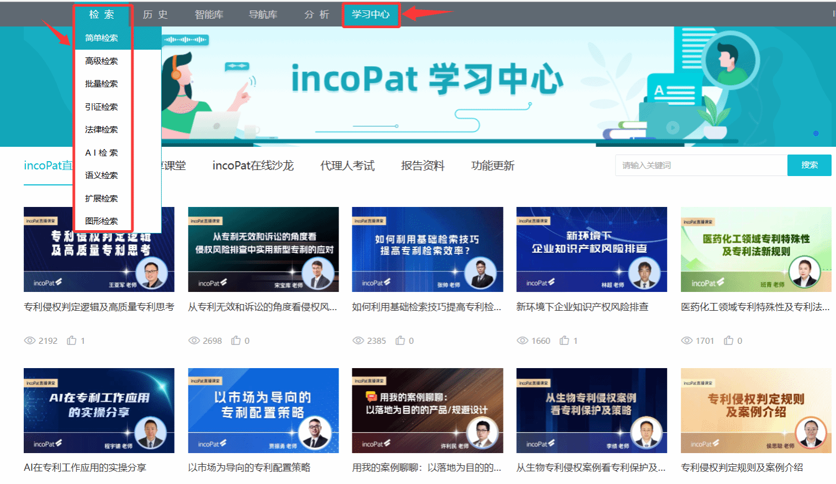Click title link 医药化工领域专利特殊性及专利法...
The image size is (836, 484).
[x=755, y=307]
